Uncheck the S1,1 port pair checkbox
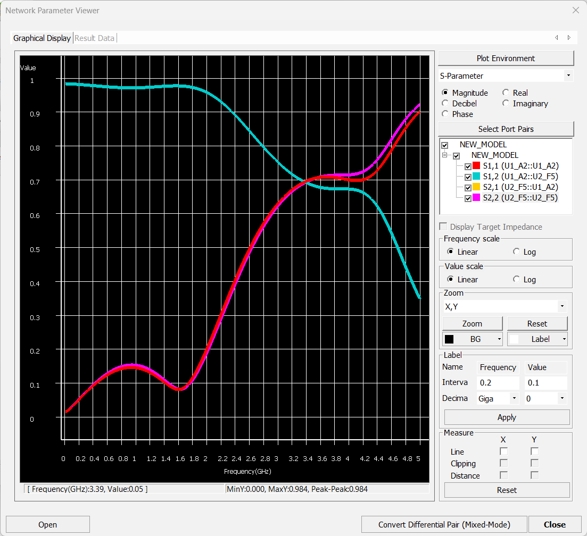This screenshot has width=587, height=536. (468, 166)
